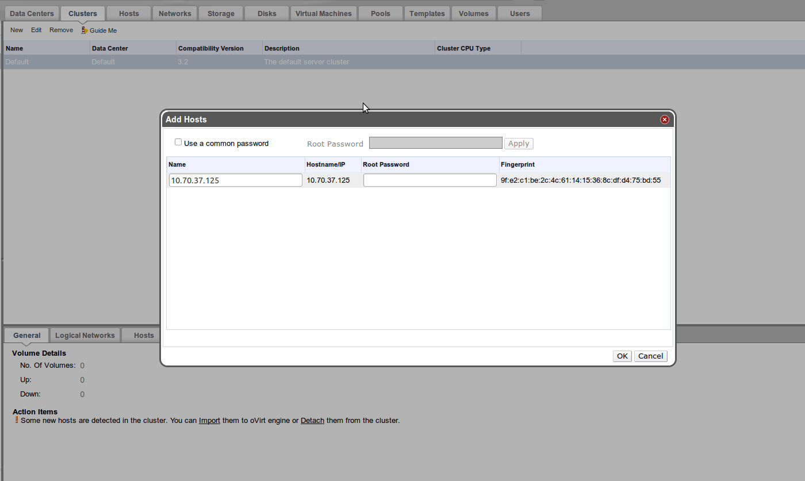Open the Logical Networks sub-tab
This screenshot has height=481, width=805.
(85, 336)
